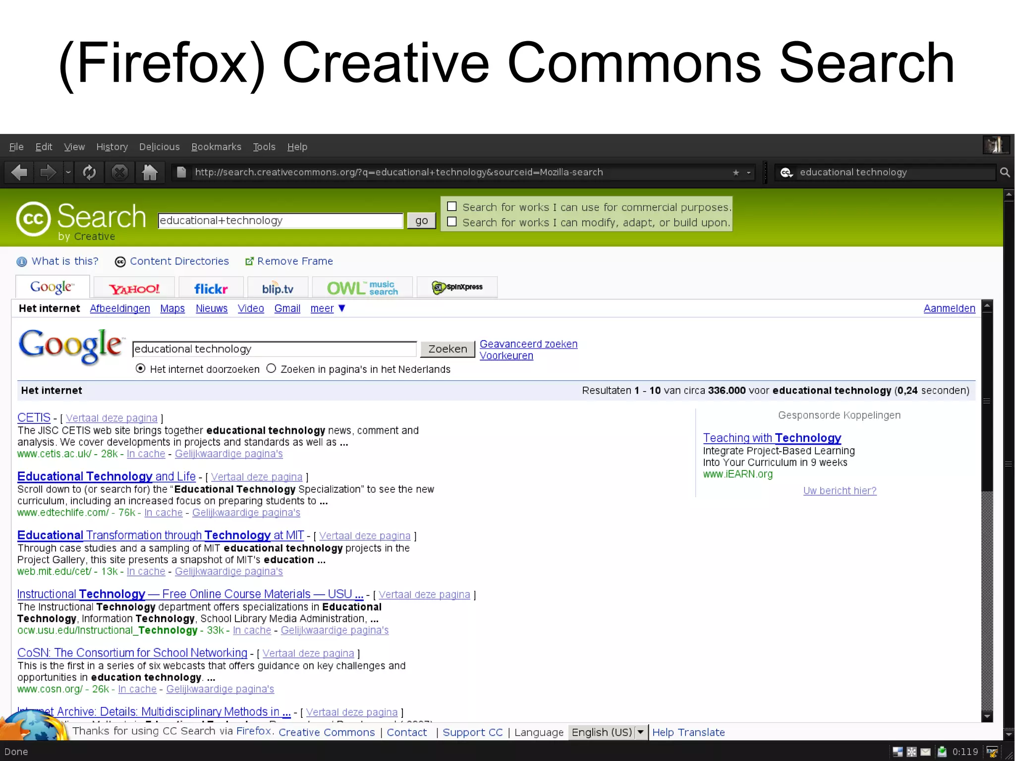Open the Teaching with Technology sponsored link
Image resolution: width=1015 pixels, height=761 pixels.
(772, 438)
